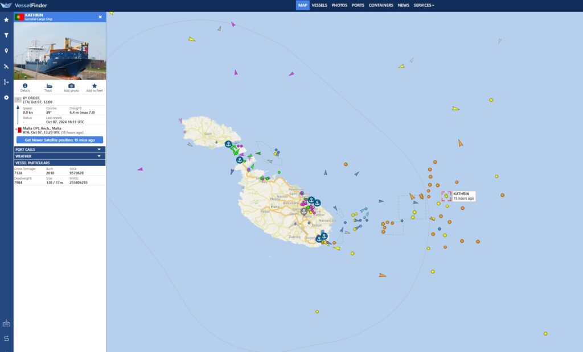This screenshot has width=583, height=352.
Task: Click the Add photo camera icon
Action: (71, 87)
